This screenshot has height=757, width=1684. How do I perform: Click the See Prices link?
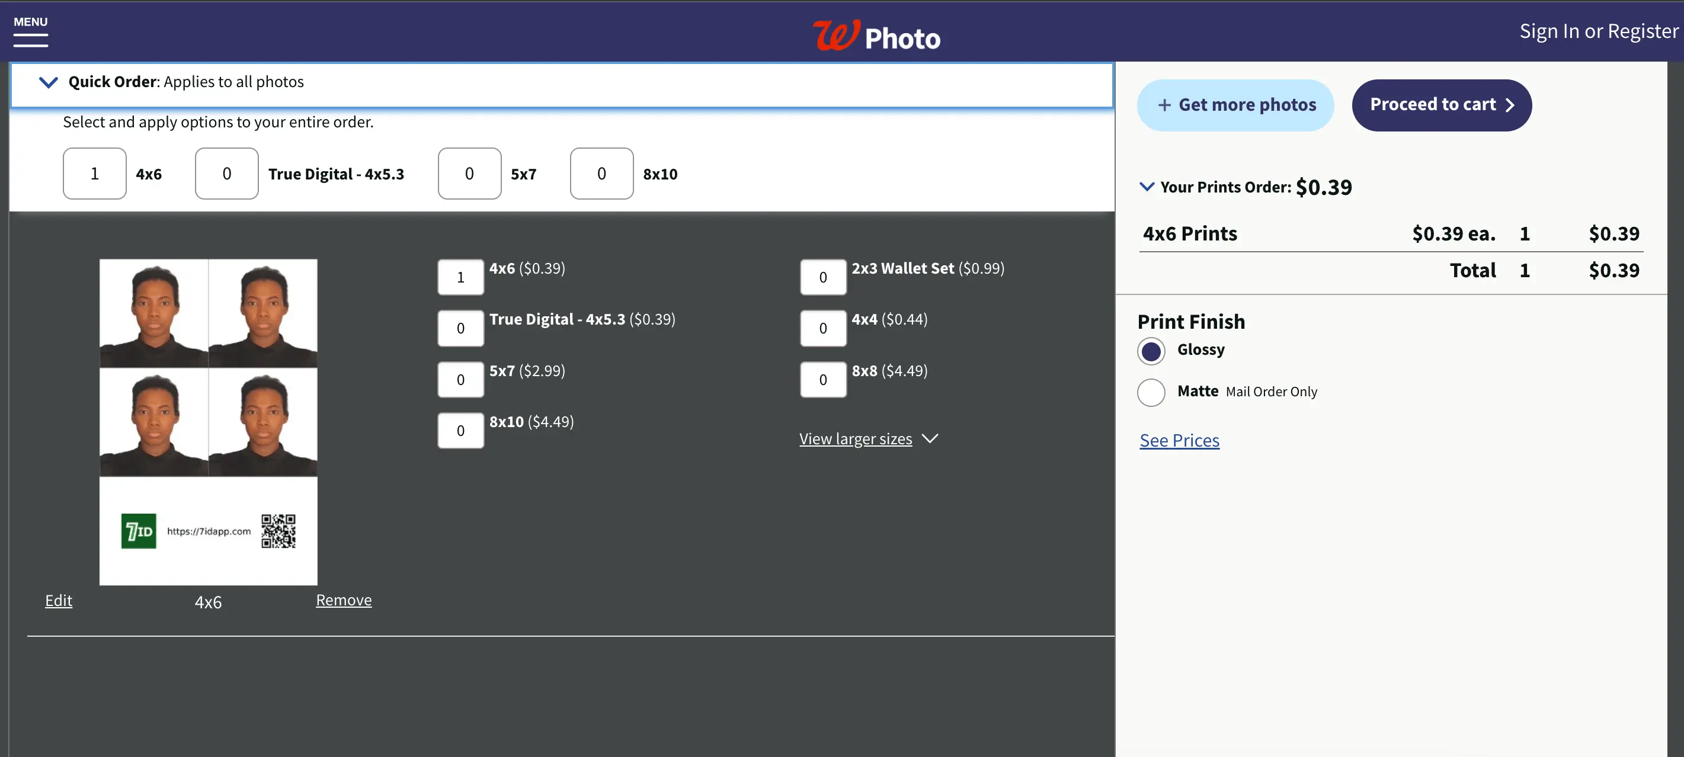click(1179, 440)
